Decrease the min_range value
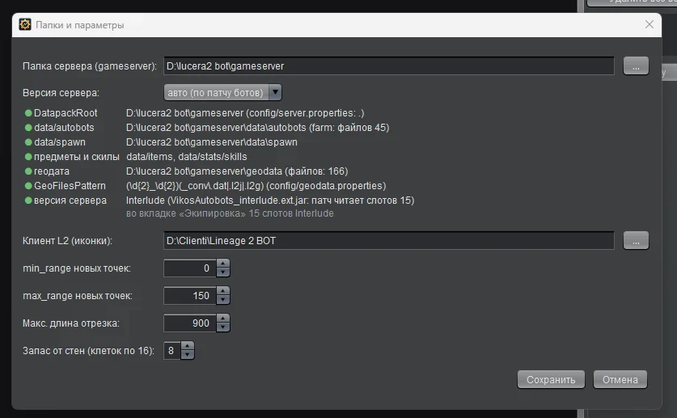The height and width of the screenshot is (418, 677). click(x=222, y=272)
